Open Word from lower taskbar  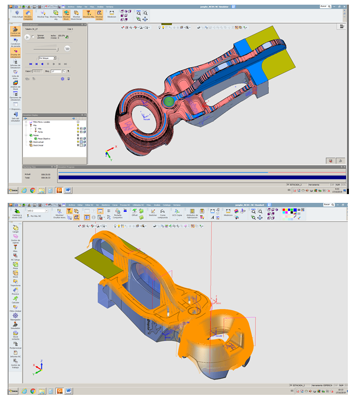(68, 391)
